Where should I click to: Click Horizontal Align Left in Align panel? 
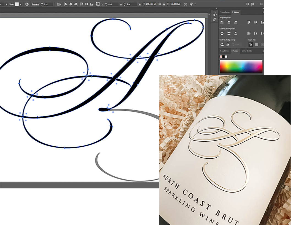[x=222, y=23]
